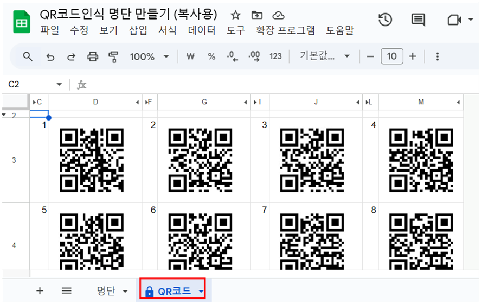Click the search magnifier in toolbar
Screen dimensions: 482x304
click(x=28, y=56)
